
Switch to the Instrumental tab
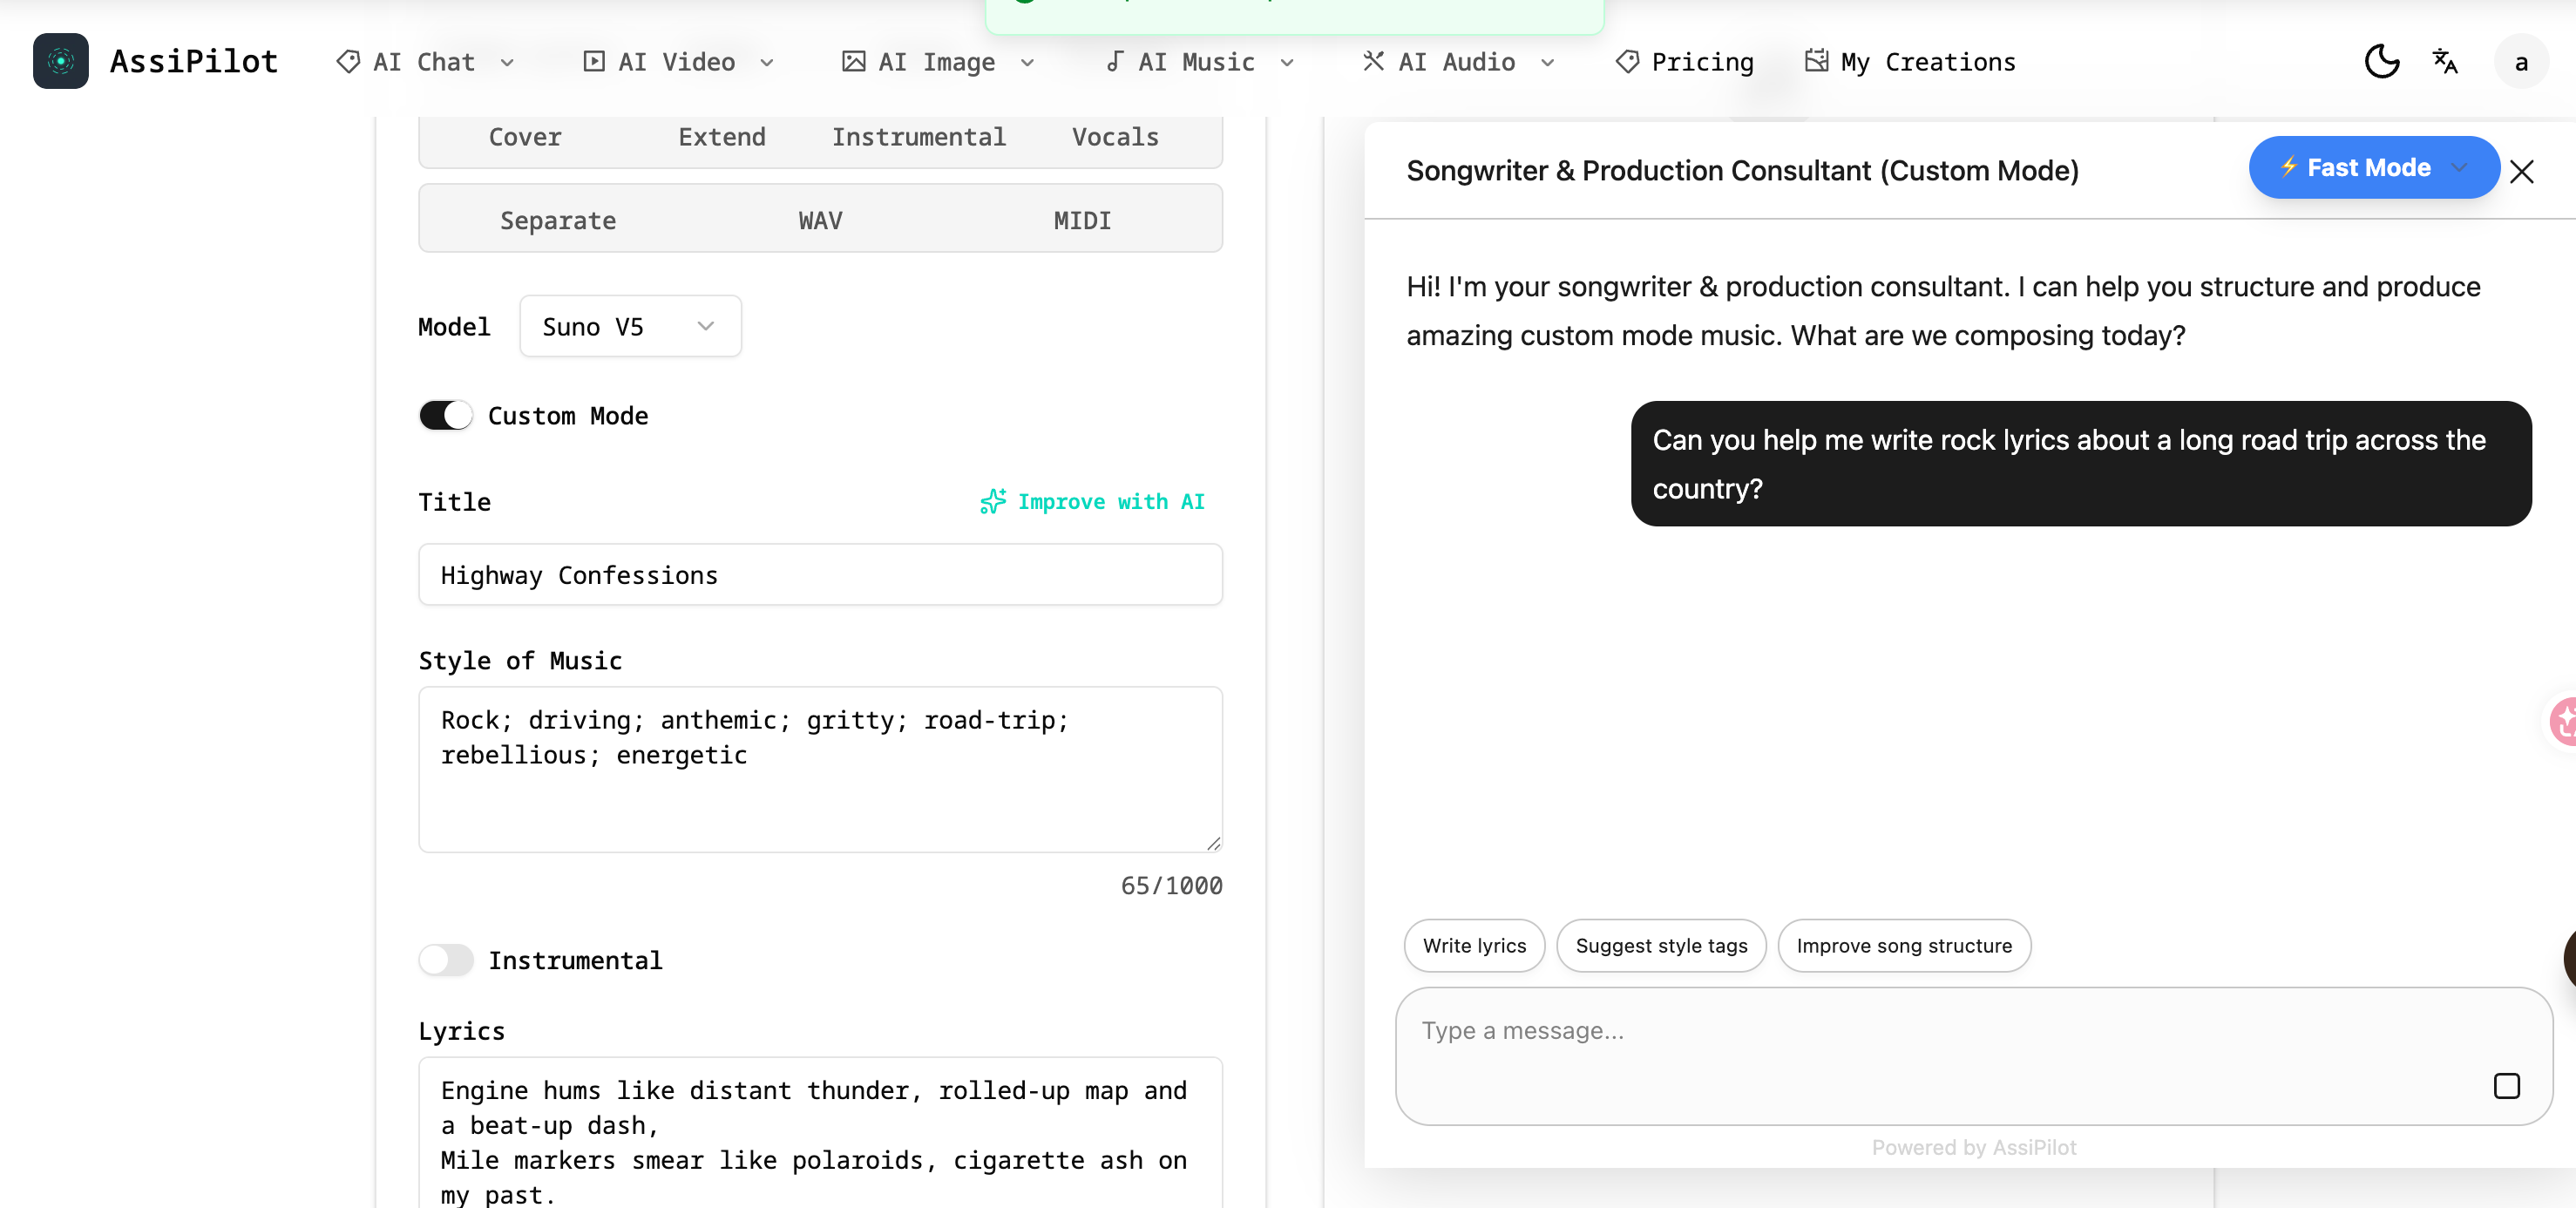click(918, 137)
